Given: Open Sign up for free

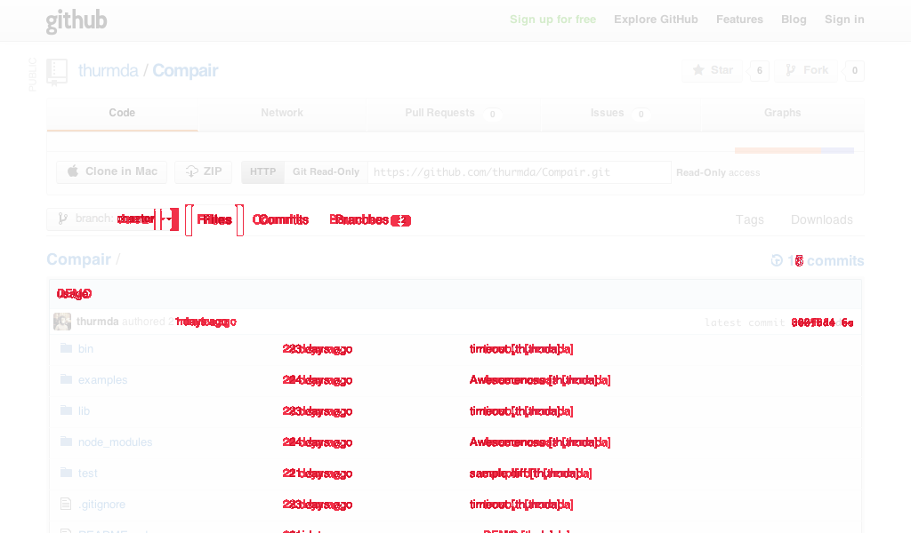Looking at the screenshot, I should (x=552, y=20).
